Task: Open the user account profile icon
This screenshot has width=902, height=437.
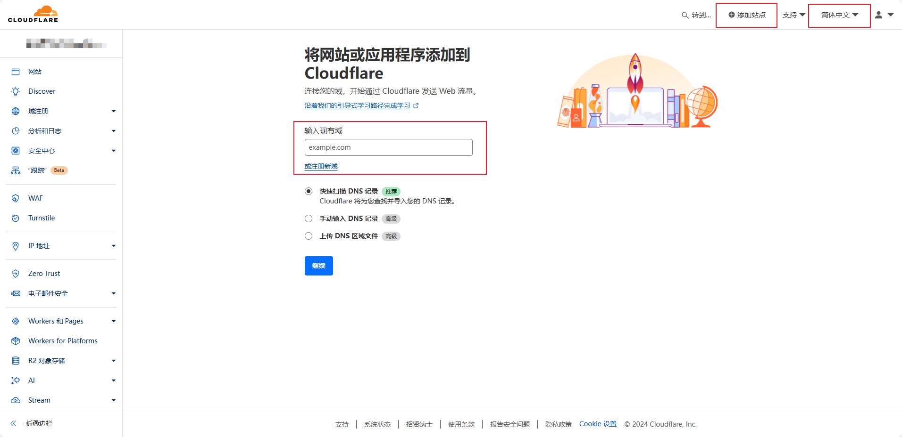Action: [x=879, y=15]
